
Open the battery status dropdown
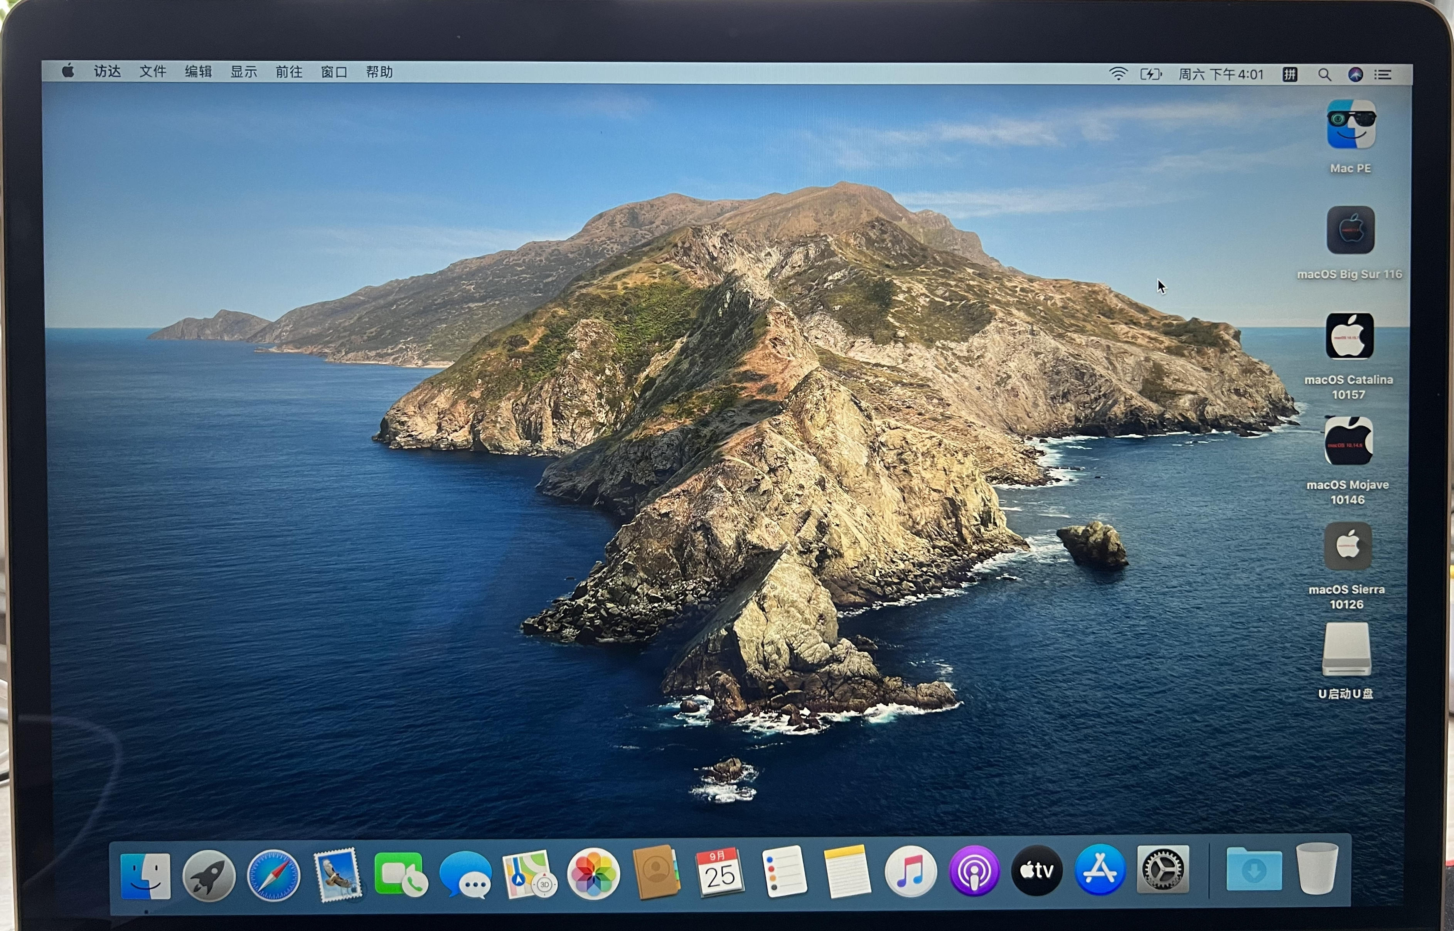point(1151,74)
